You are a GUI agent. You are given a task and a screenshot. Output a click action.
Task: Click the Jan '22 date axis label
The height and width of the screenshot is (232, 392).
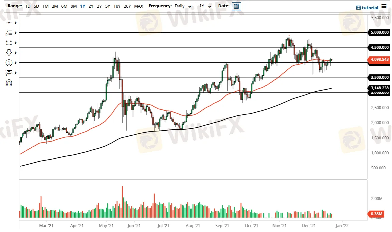342,226
